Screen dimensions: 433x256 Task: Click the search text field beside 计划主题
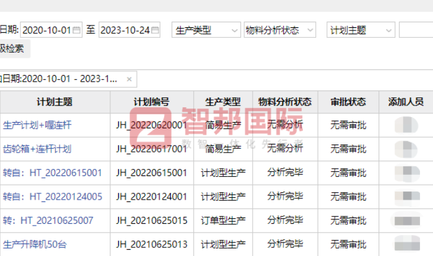416,30
